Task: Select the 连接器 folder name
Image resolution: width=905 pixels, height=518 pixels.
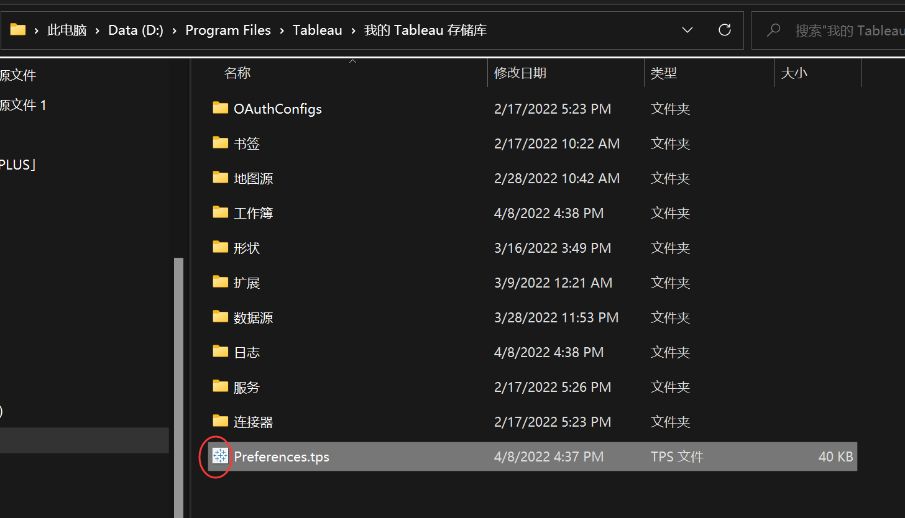Action: point(253,422)
